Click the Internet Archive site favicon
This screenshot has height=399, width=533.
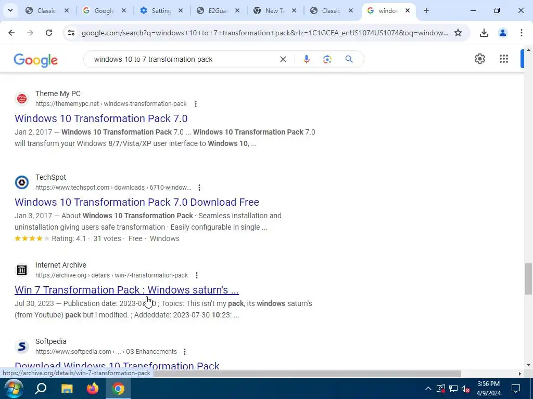(x=22, y=270)
